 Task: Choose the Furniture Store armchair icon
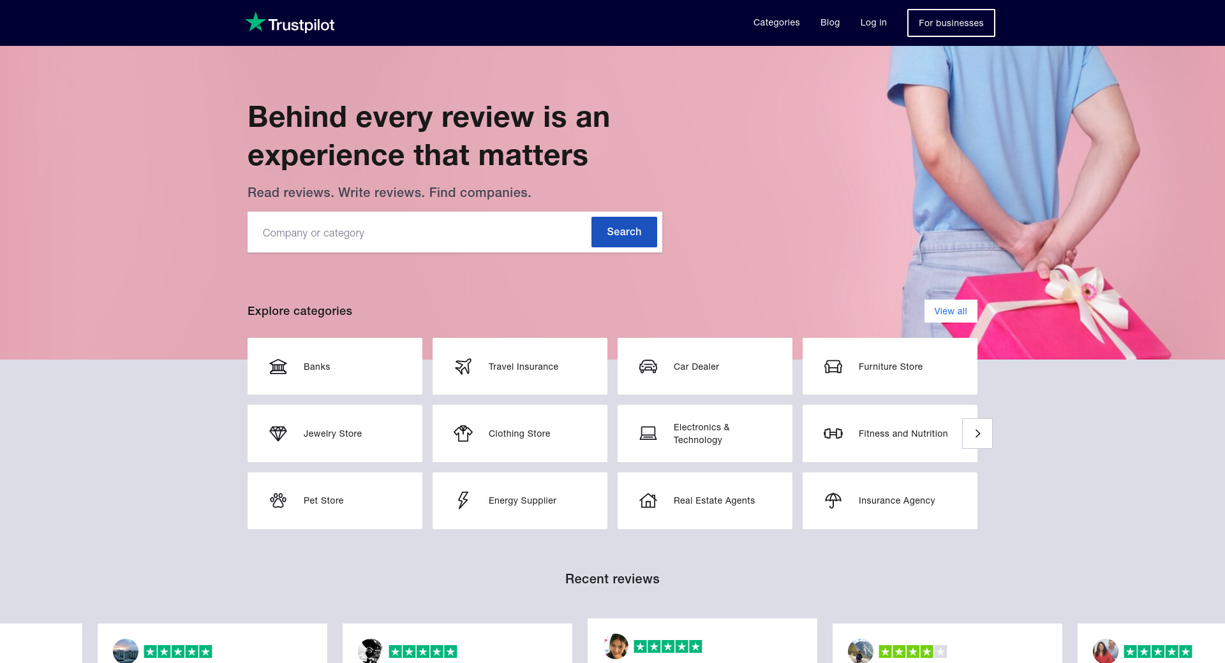click(x=833, y=367)
